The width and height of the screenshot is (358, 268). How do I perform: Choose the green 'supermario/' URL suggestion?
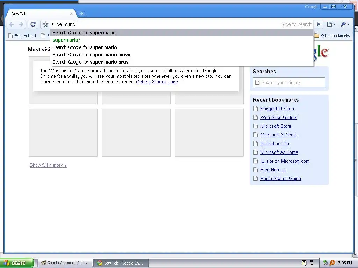(x=182, y=40)
